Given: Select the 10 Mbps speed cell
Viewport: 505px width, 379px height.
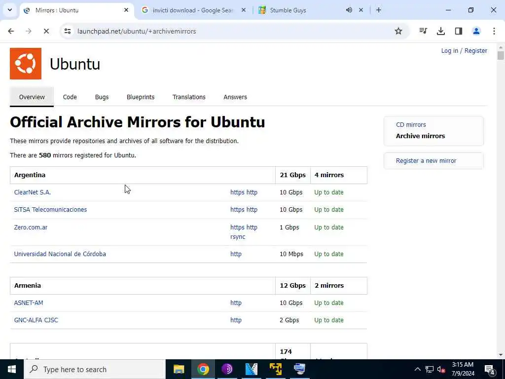Looking at the screenshot, I should (x=291, y=254).
